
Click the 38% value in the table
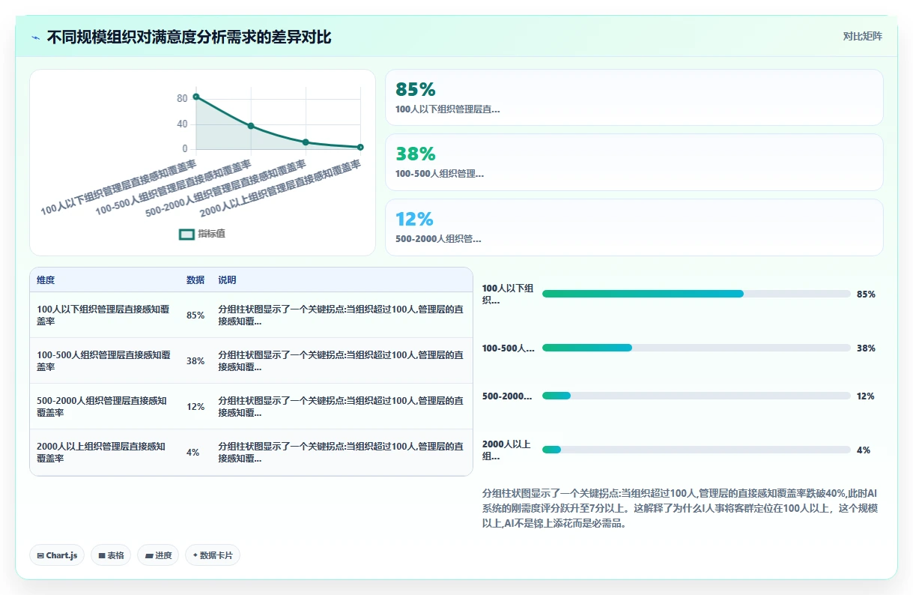[x=195, y=361]
